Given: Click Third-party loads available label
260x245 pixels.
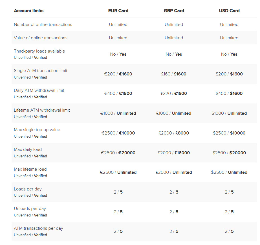Looking at the screenshot, I should [x=39, y=51].
